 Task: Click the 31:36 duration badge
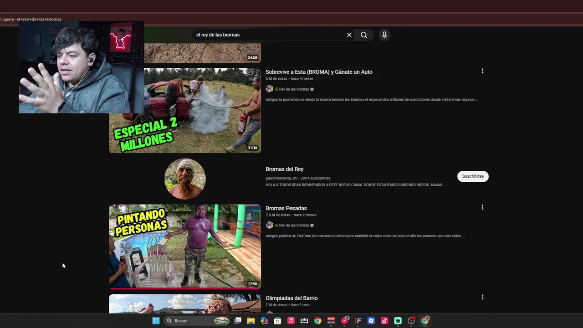(x=252, y=148)
